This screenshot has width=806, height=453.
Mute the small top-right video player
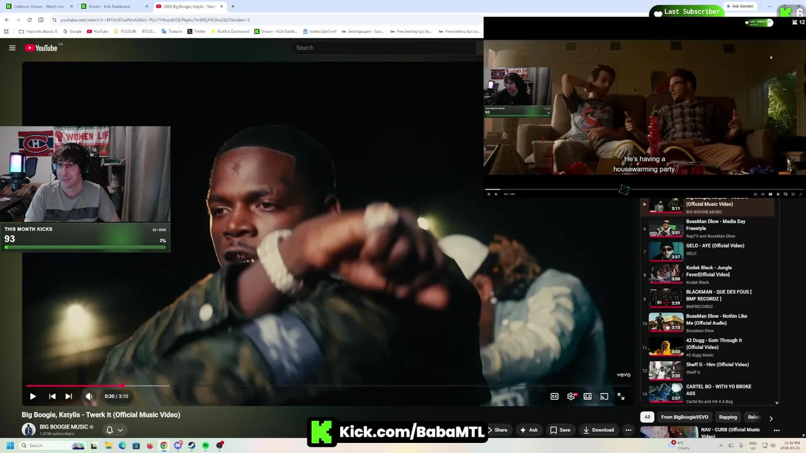[x=496, y=194]
